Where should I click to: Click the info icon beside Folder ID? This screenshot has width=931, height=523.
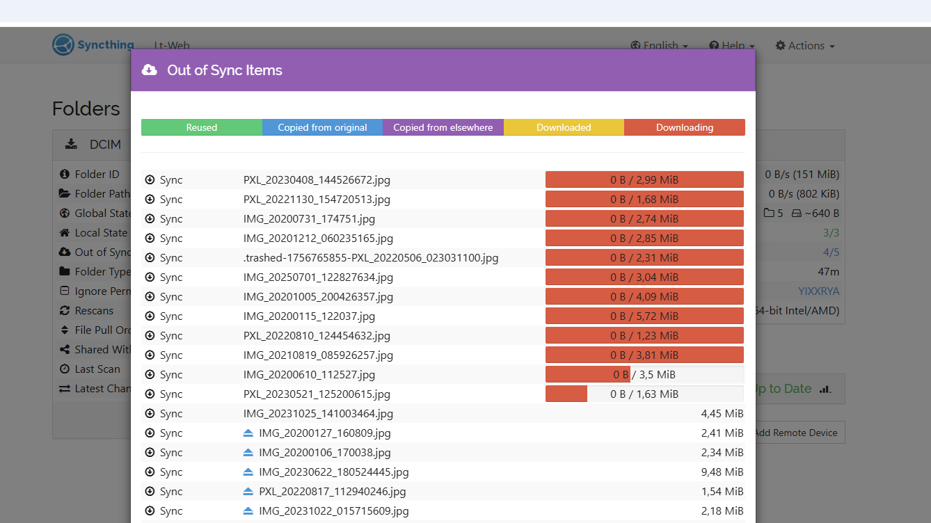65,175
